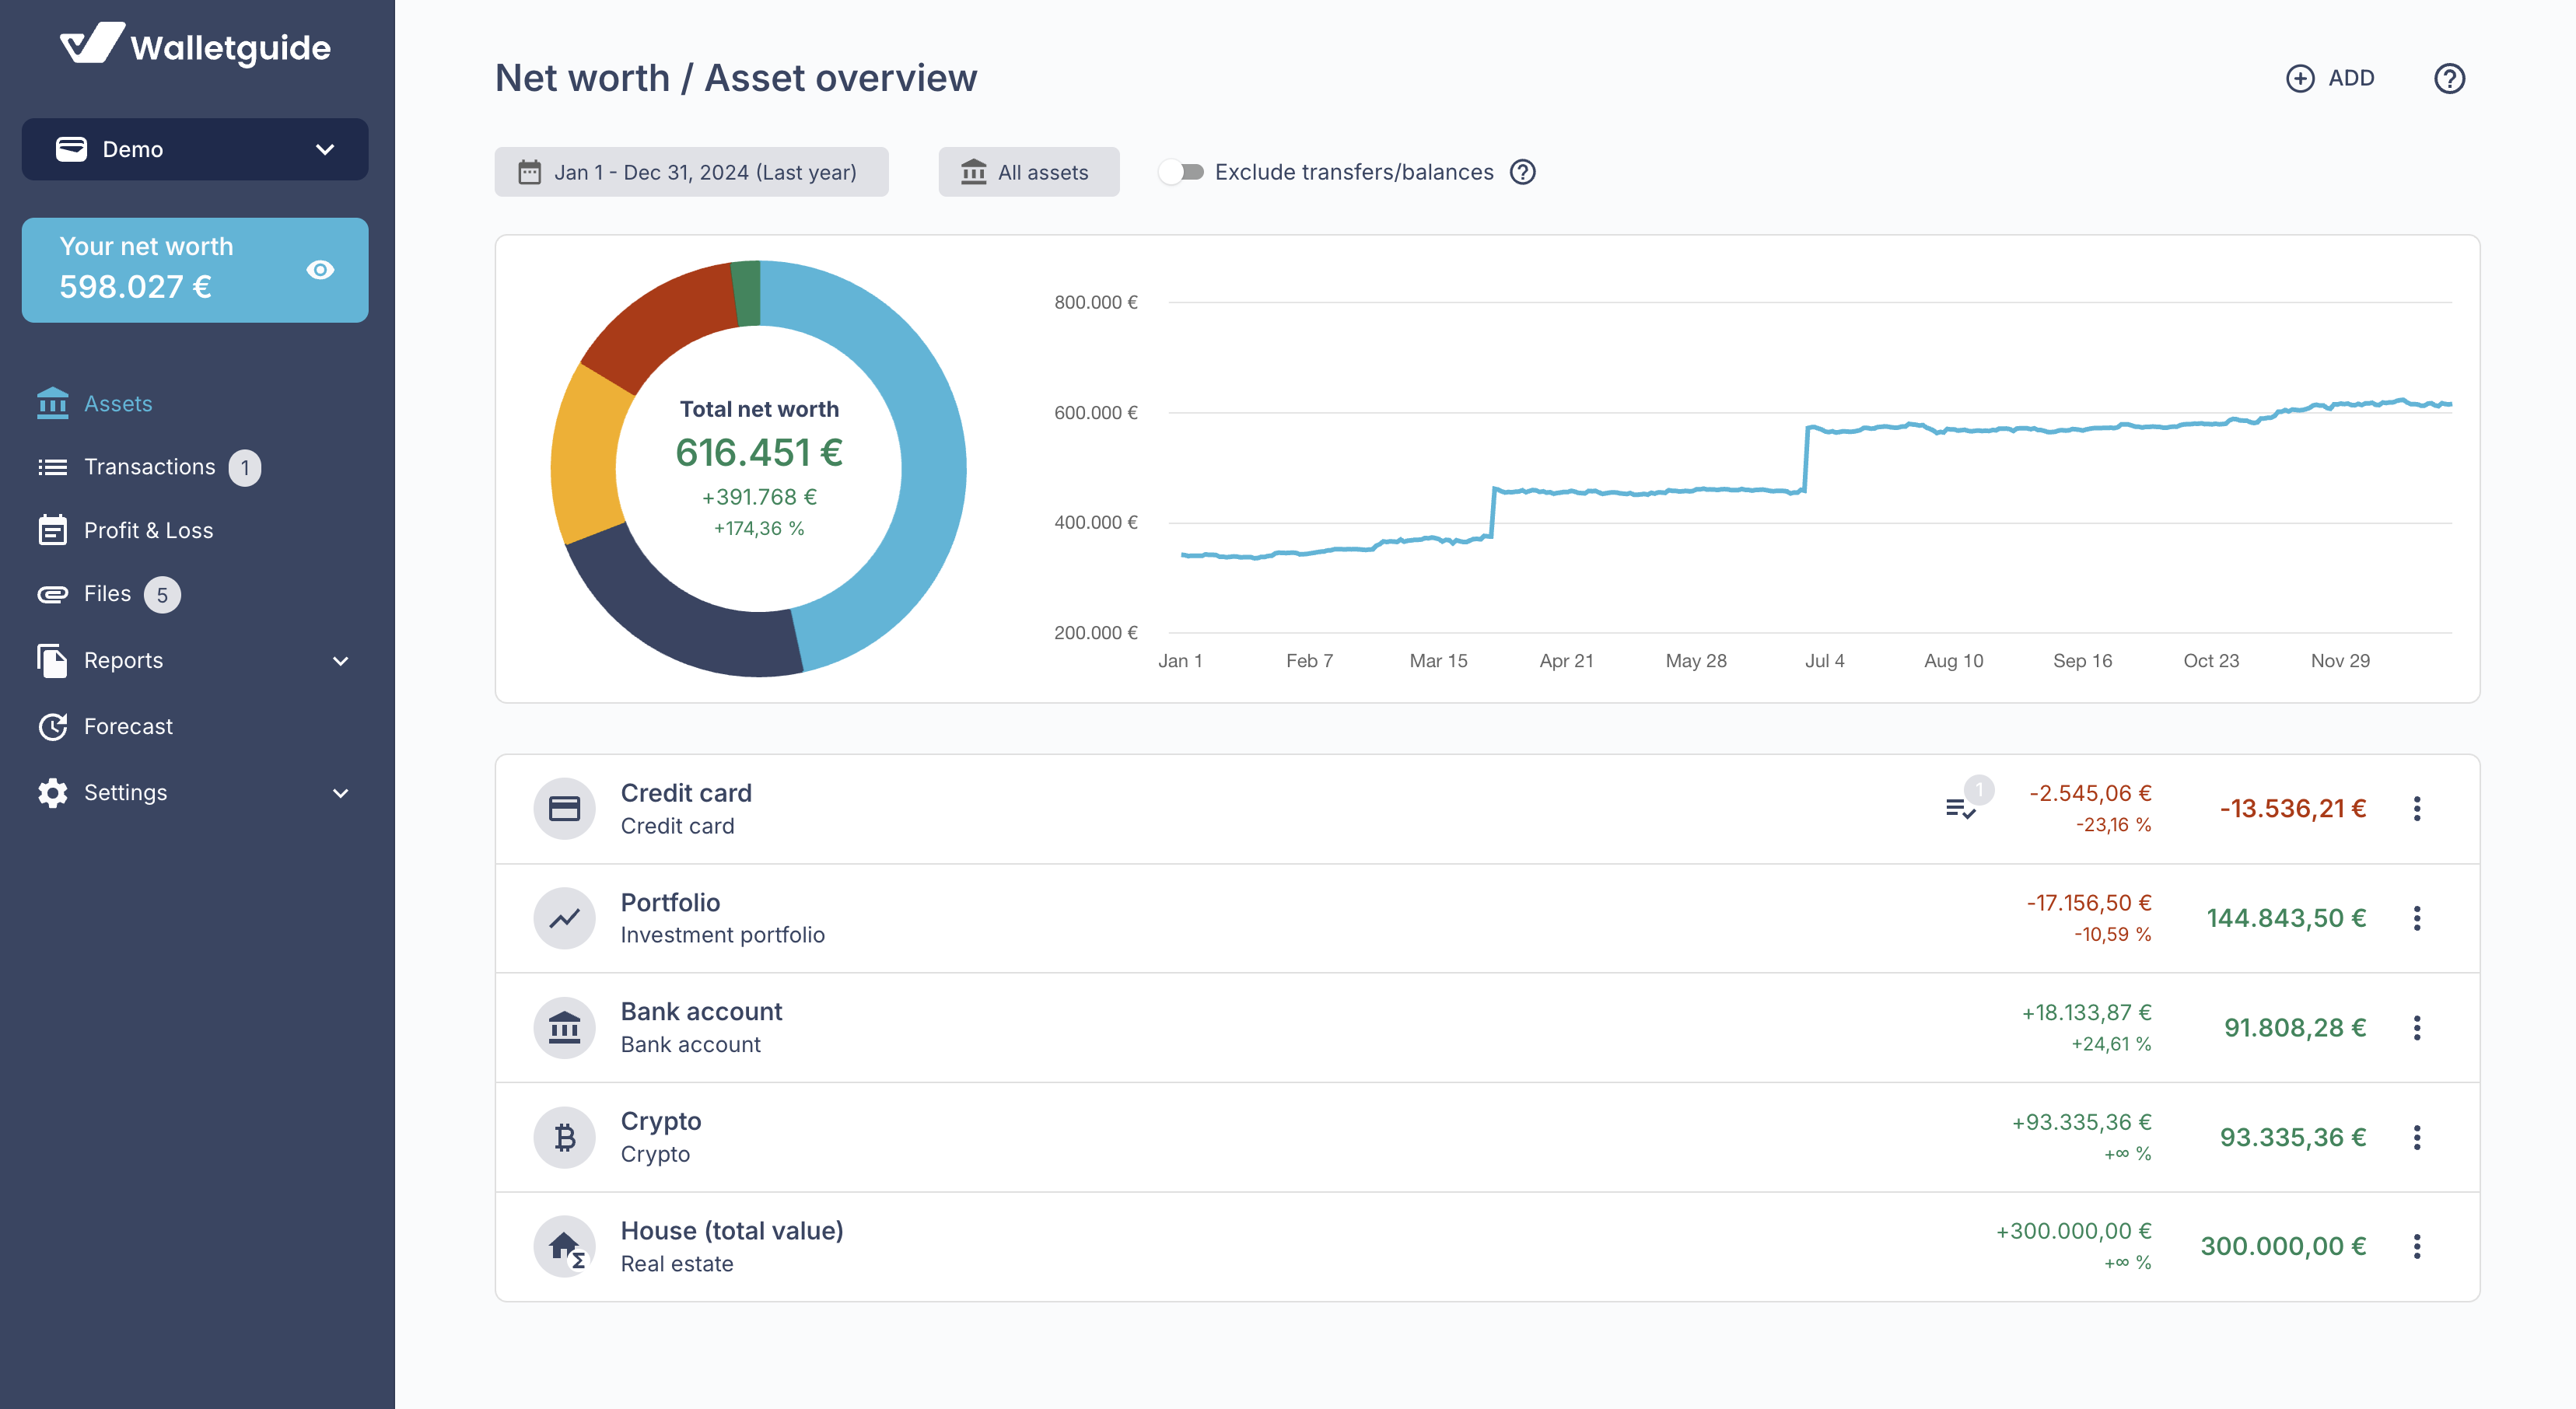Click the House real estate icon
2576x1409 pixels.
coord(564,1246)
